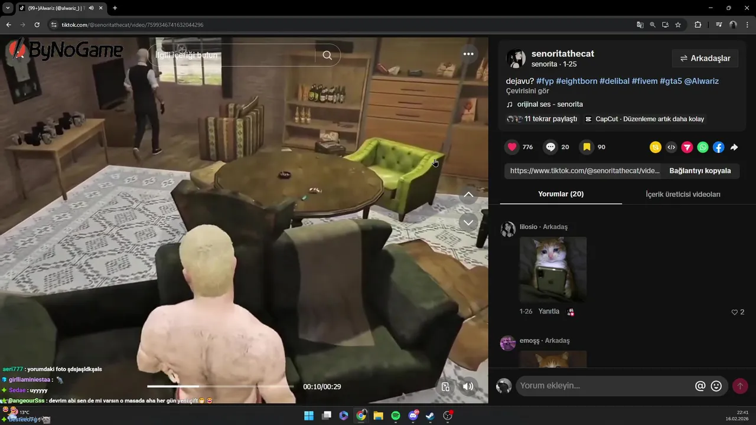Post comment with red arrow button

pos(740,386)
